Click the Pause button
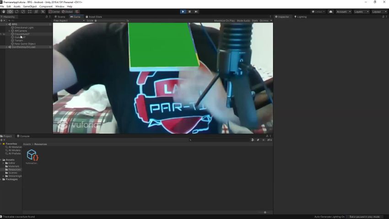The image size is (389, 219). click(189, 11)
